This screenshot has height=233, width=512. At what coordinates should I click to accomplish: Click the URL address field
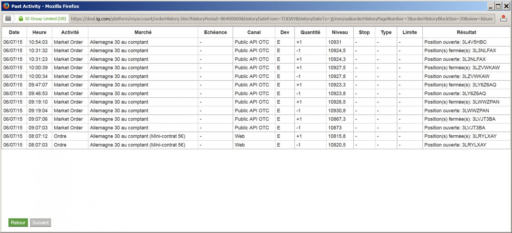click(282, 18)
